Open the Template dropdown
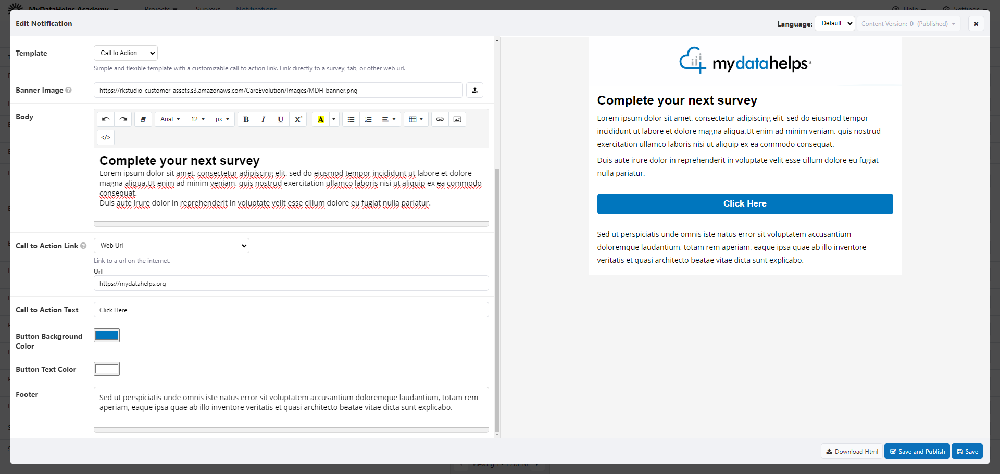Viewport: 1000px width, 474px height. [x=126, y=53]
